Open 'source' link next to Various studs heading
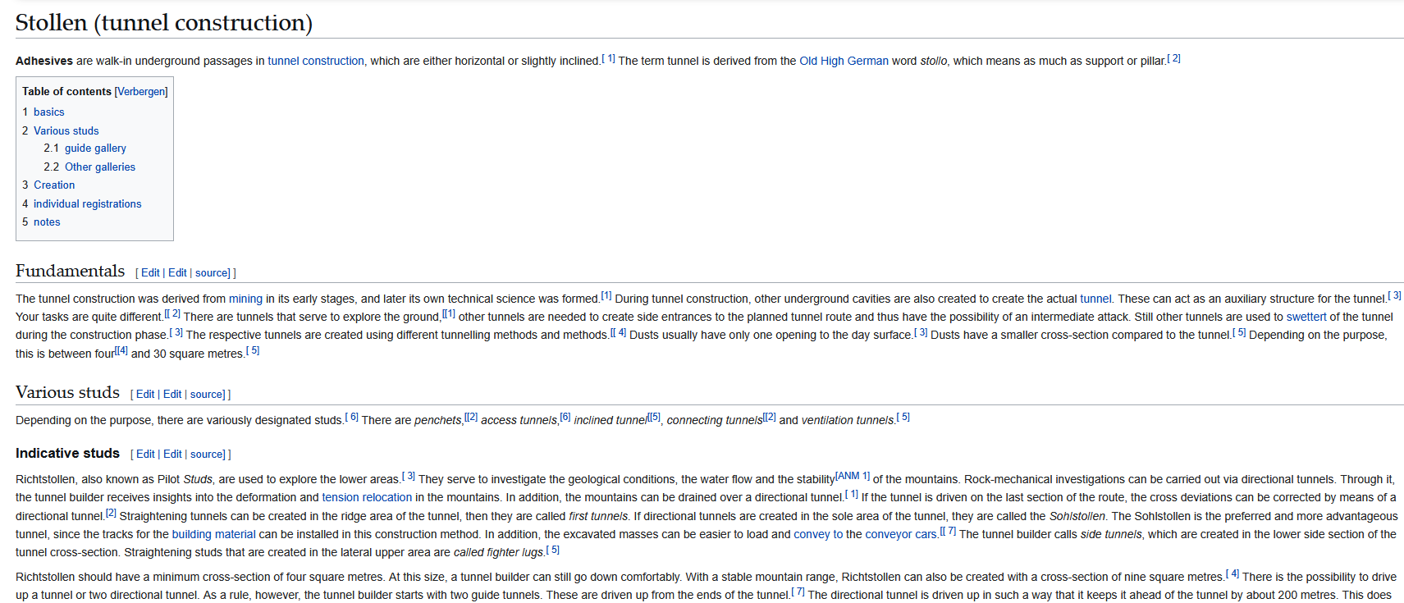Image resolution: width=1404 pixels, height=603 pixels. point(207,395)
